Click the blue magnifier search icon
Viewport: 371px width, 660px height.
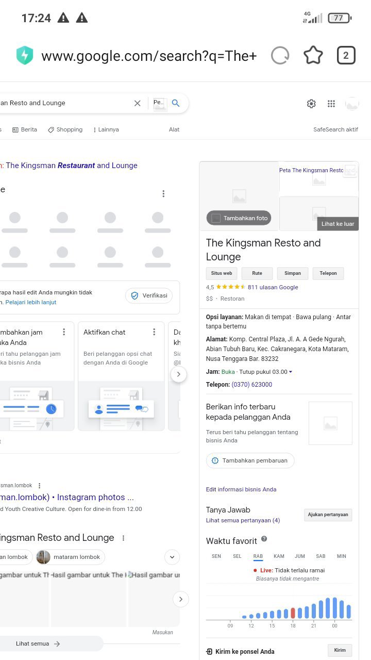click(x=176, y=103)
